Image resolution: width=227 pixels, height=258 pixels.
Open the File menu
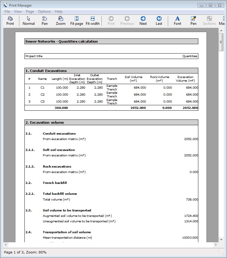7,11
